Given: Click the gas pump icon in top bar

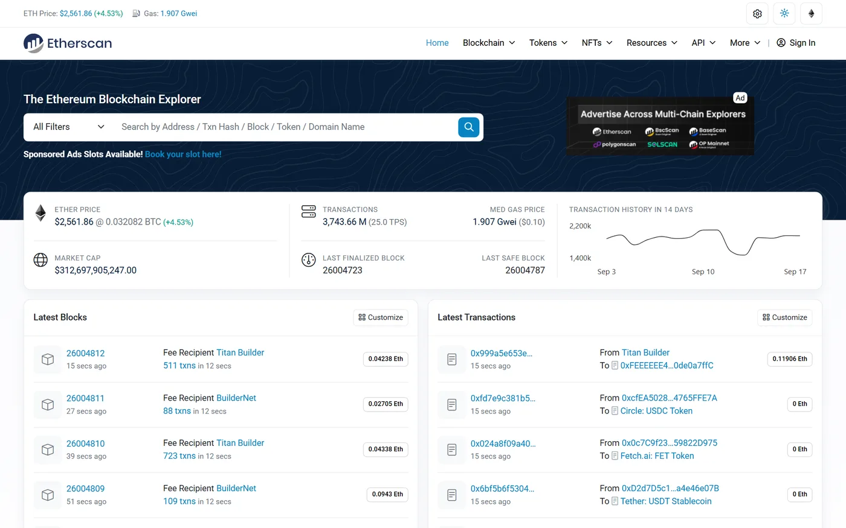Looking at the screenshot, I should pos(137,13).
